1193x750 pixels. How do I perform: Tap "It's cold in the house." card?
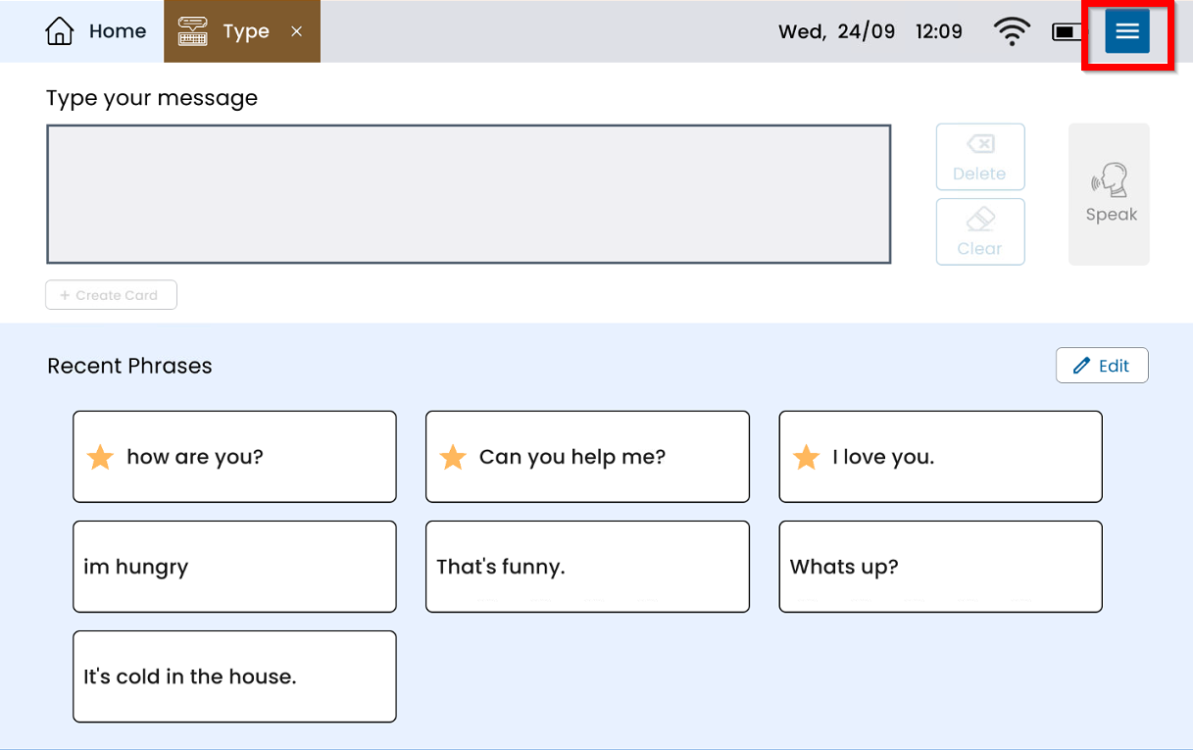point(234,676)
